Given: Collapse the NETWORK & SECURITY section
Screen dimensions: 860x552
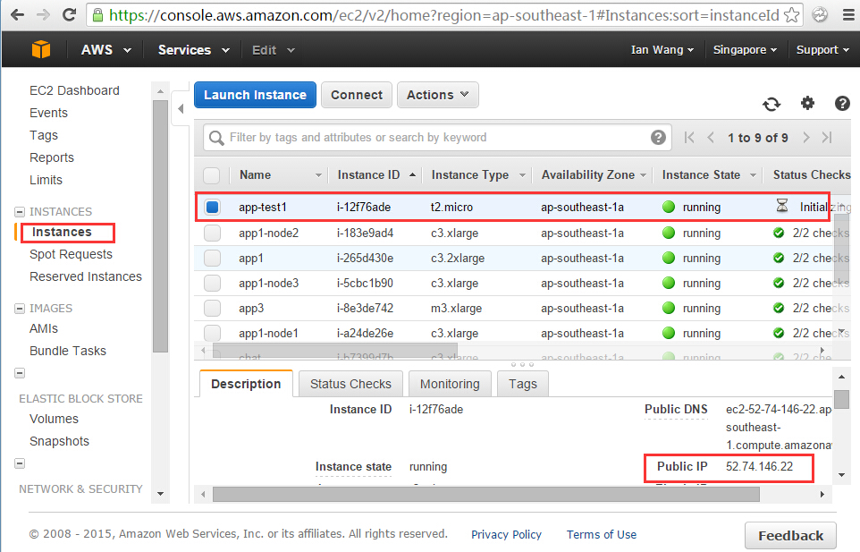Looking at the screenshot, I should [x=20, y=463].
